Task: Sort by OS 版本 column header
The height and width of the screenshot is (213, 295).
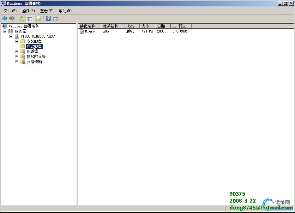Action: 181,26
